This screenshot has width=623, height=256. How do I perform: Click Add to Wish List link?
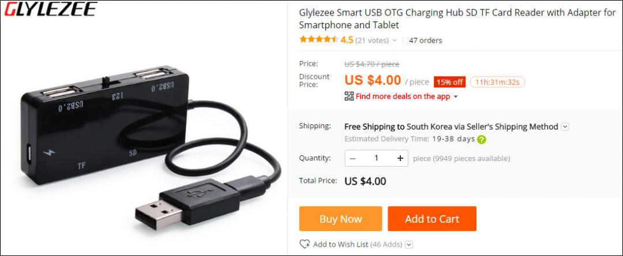tap(340, 244)
